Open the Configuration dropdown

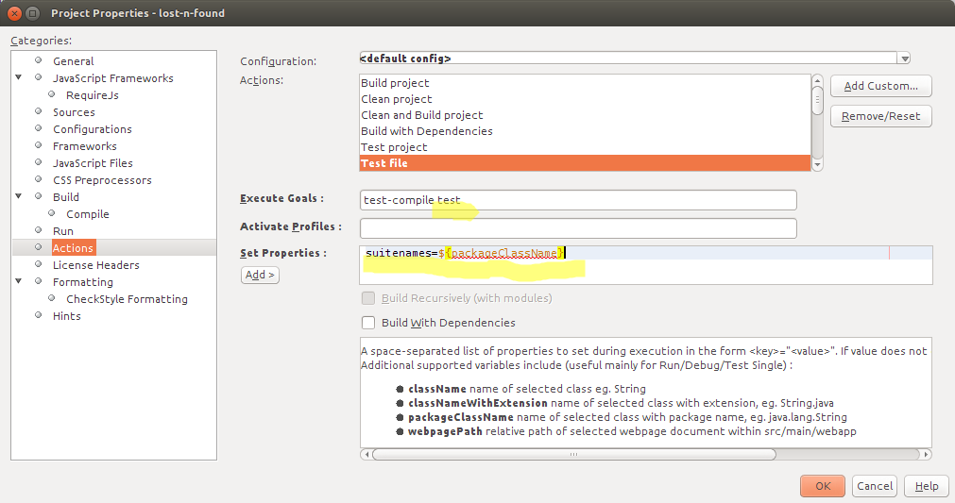click(x=904, y=59)
